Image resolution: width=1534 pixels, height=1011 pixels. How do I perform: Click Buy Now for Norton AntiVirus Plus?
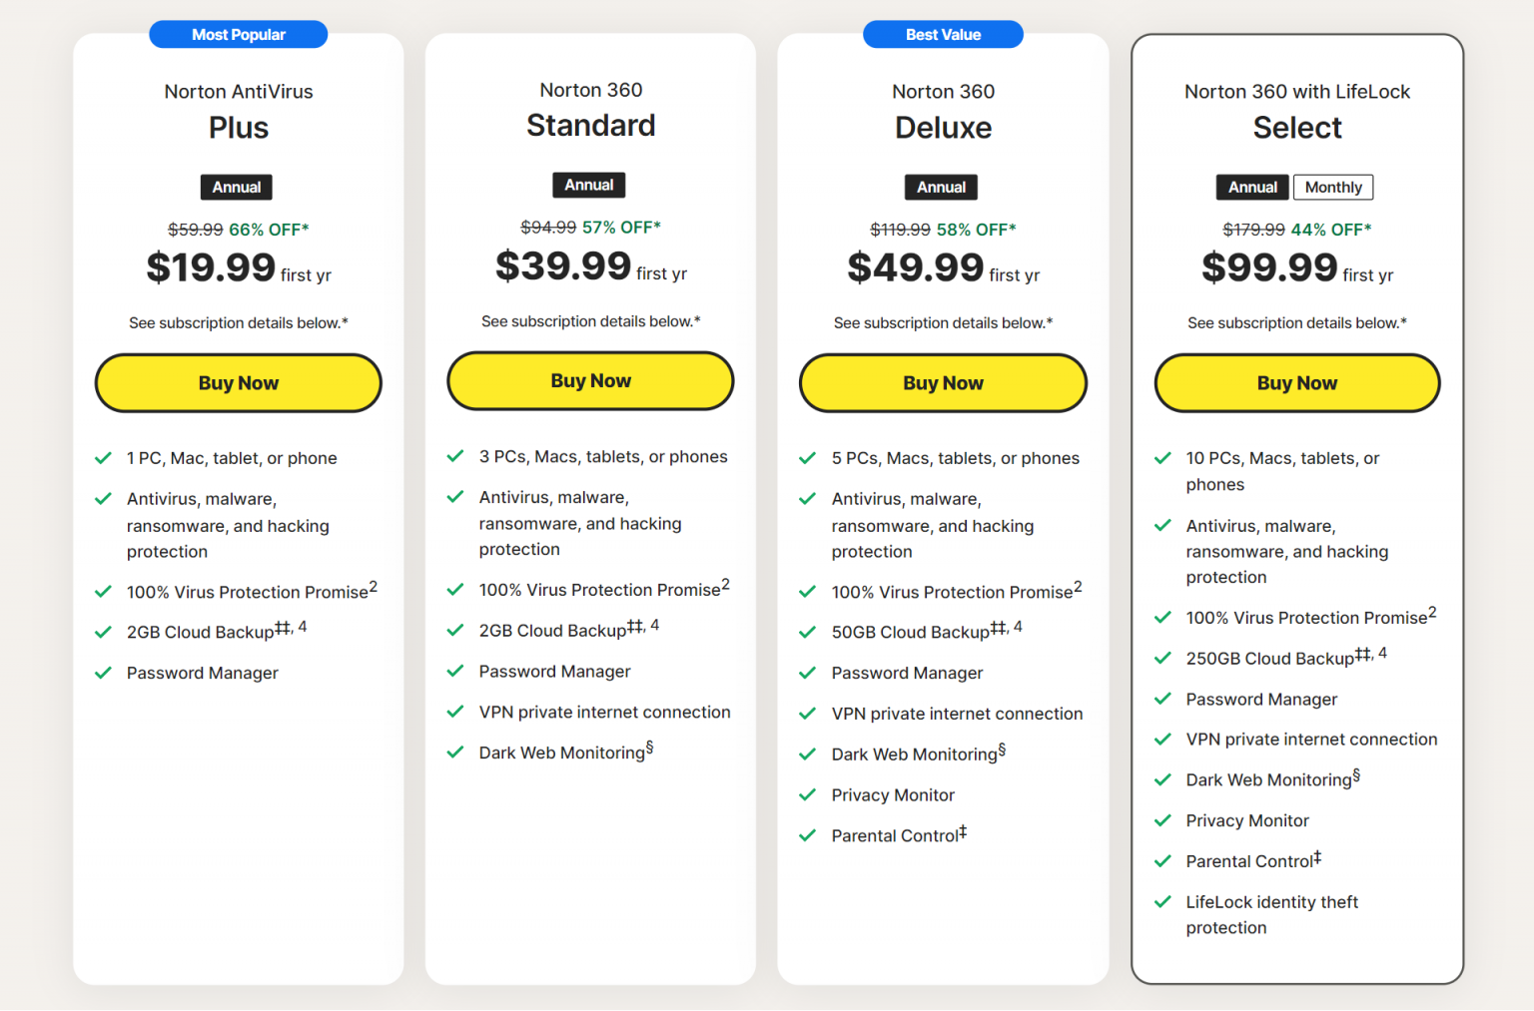(238, 383)
